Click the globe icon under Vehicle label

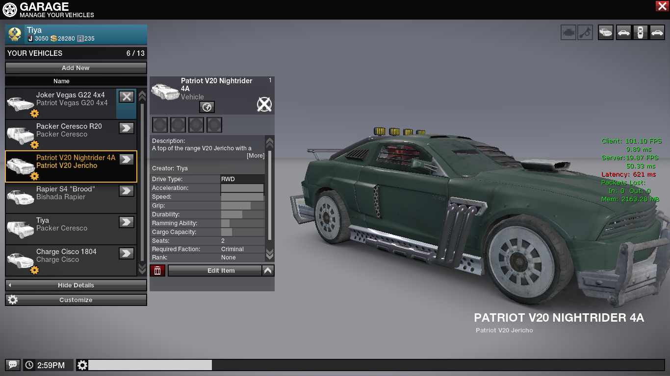click(207, 107)
